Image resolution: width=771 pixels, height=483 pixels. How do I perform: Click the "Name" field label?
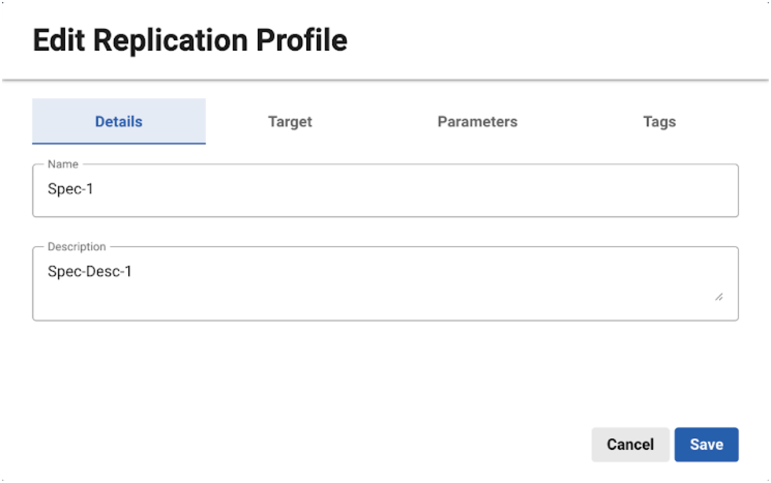coord(63,164)
